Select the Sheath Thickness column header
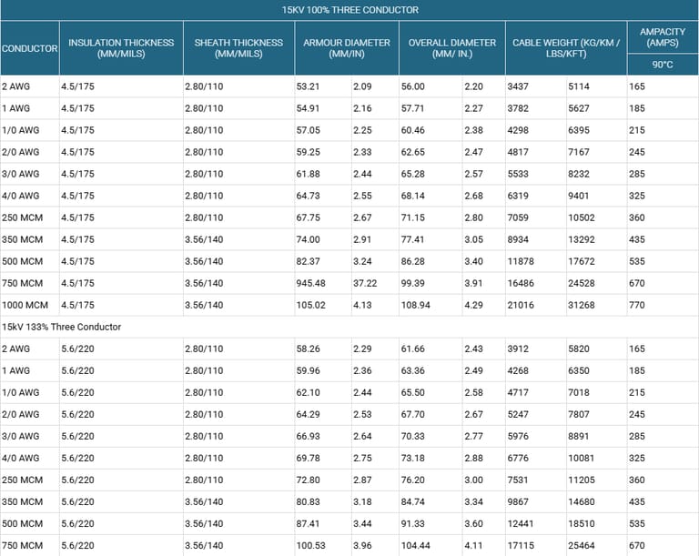699x556 pixels. (x=238, y=47)
